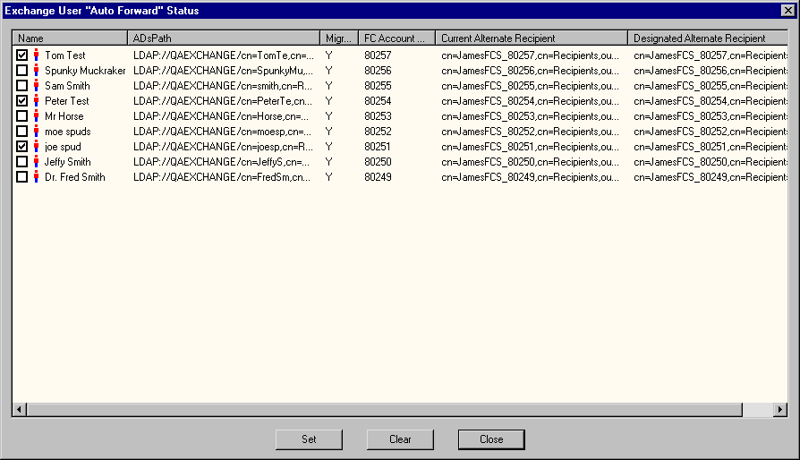Check the Mr Horse checkbox

point(22,116)
